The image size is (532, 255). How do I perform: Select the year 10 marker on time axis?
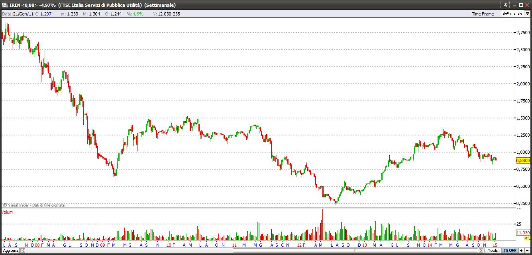coord(169,245)
